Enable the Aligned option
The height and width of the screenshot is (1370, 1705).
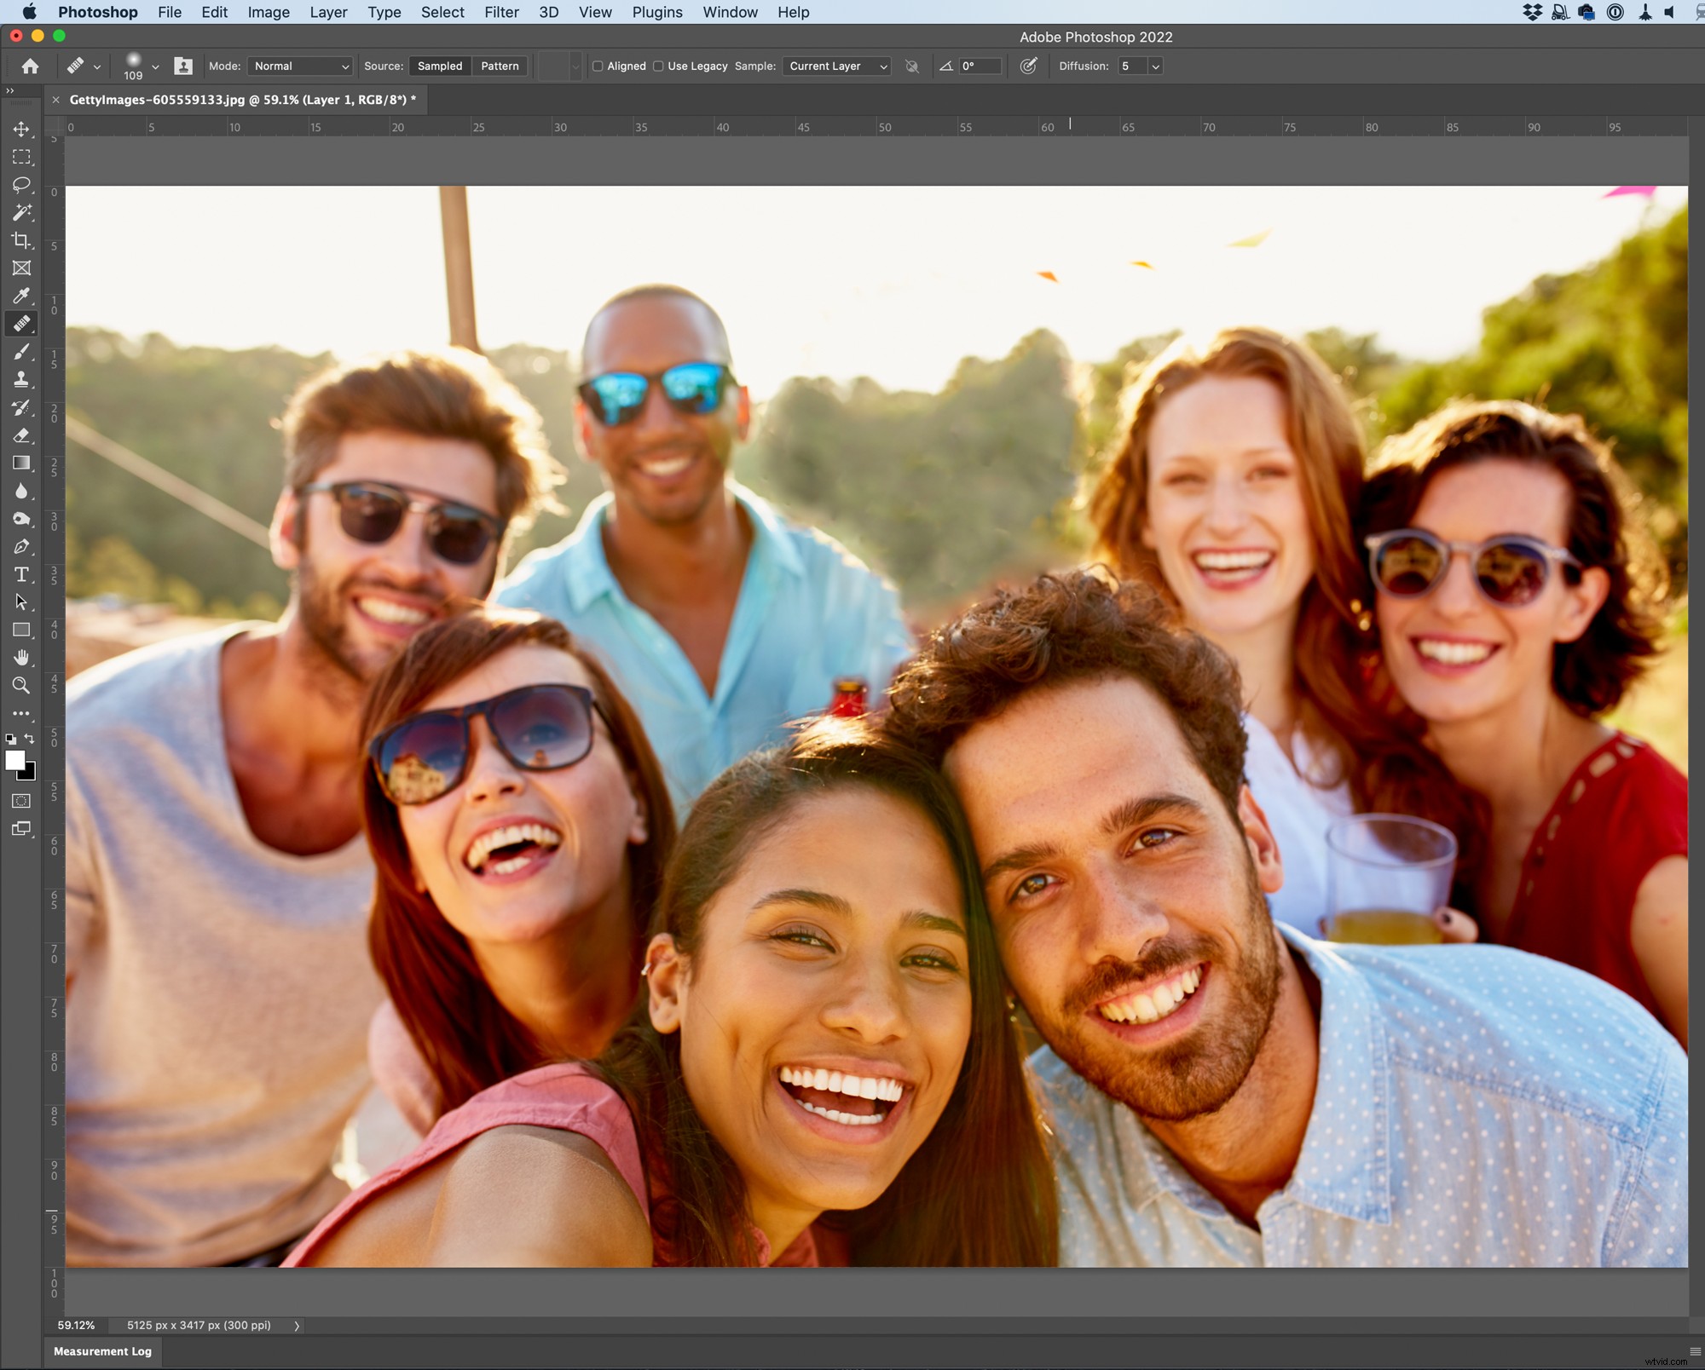click(598, 66)
